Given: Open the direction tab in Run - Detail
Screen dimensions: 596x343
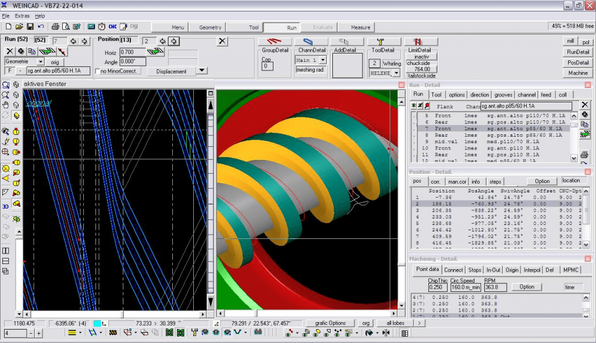Looking at the screenshot, I should [x=480, y=95].
